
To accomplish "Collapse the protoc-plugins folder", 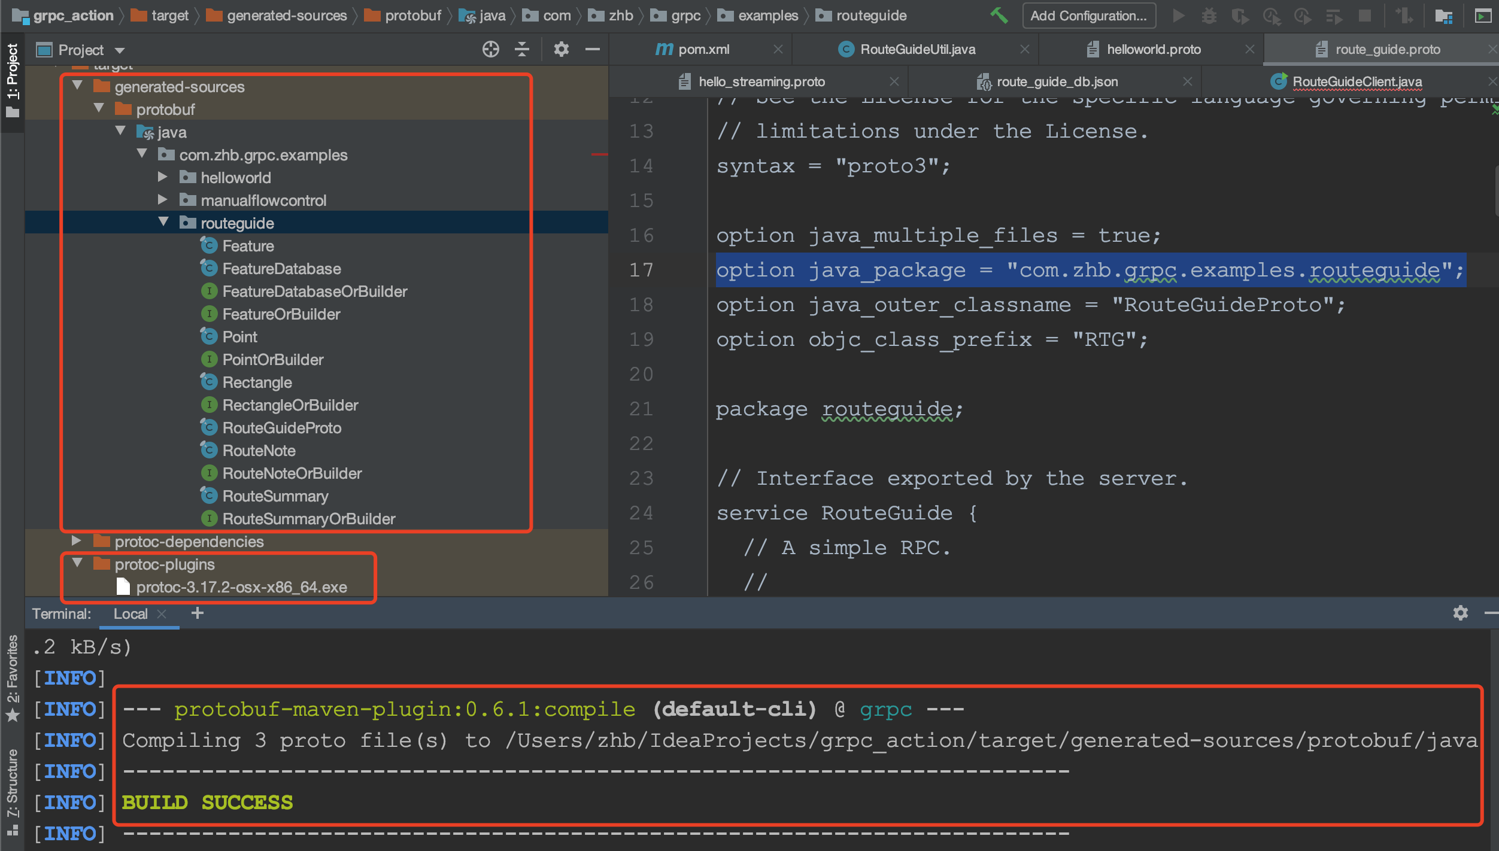I will 77,563.
